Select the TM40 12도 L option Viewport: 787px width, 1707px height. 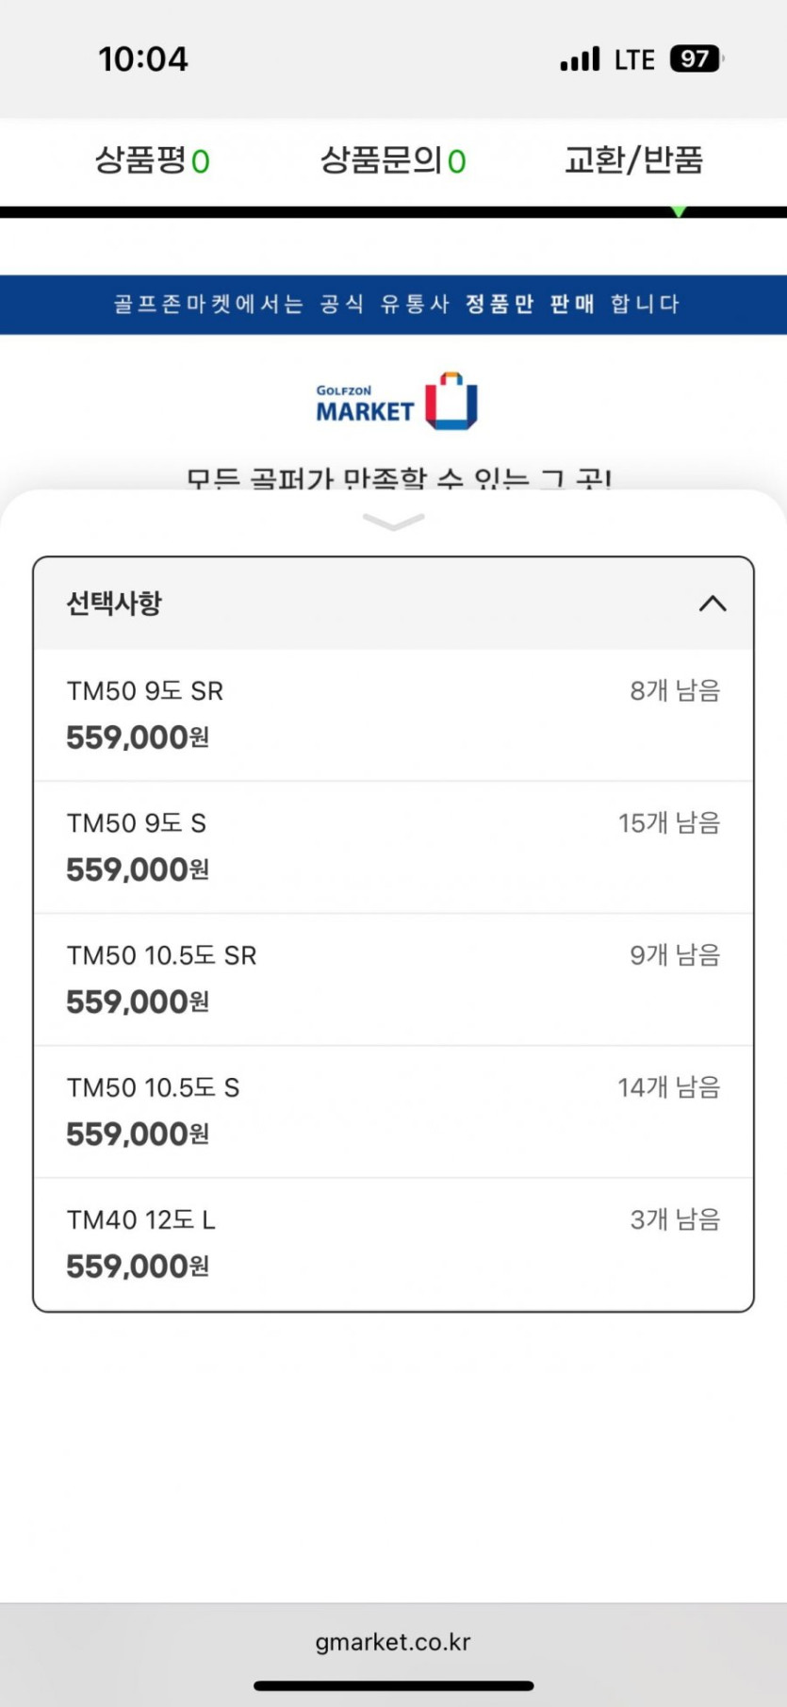pos(393,1243)
